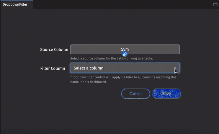This screenshot has width=219, height=134.
Task: Click the Filter Column dropdown arrow
Action: (x=175, y=68)
